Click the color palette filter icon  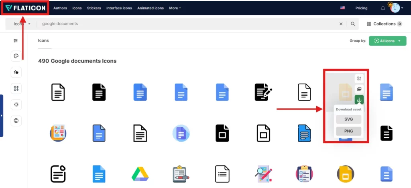tap(16, 56)
